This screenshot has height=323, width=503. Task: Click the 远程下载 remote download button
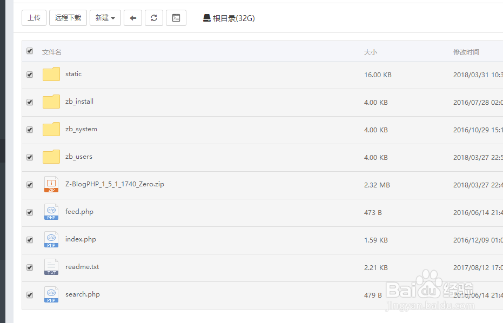(x=68, y=18)
